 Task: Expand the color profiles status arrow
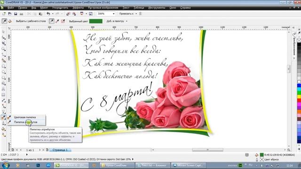[x=133, y=159]
